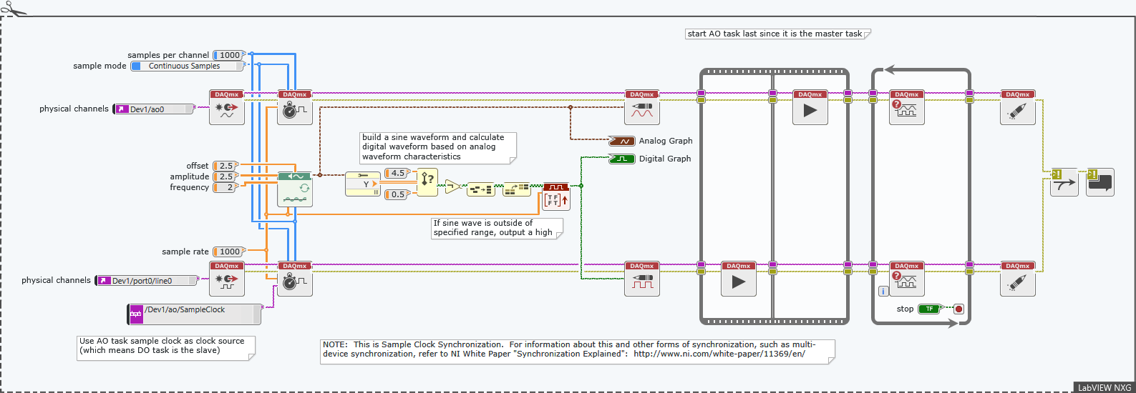
Task: Select the Simple Error Handler node
Action: [x=1100, y=182]
